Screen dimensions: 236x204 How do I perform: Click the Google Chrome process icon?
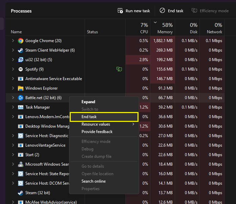coord(21,41)
